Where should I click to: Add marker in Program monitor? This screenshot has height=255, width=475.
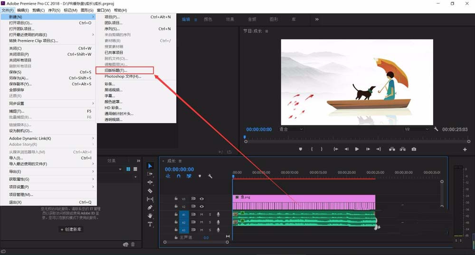[x=301, y=149]
